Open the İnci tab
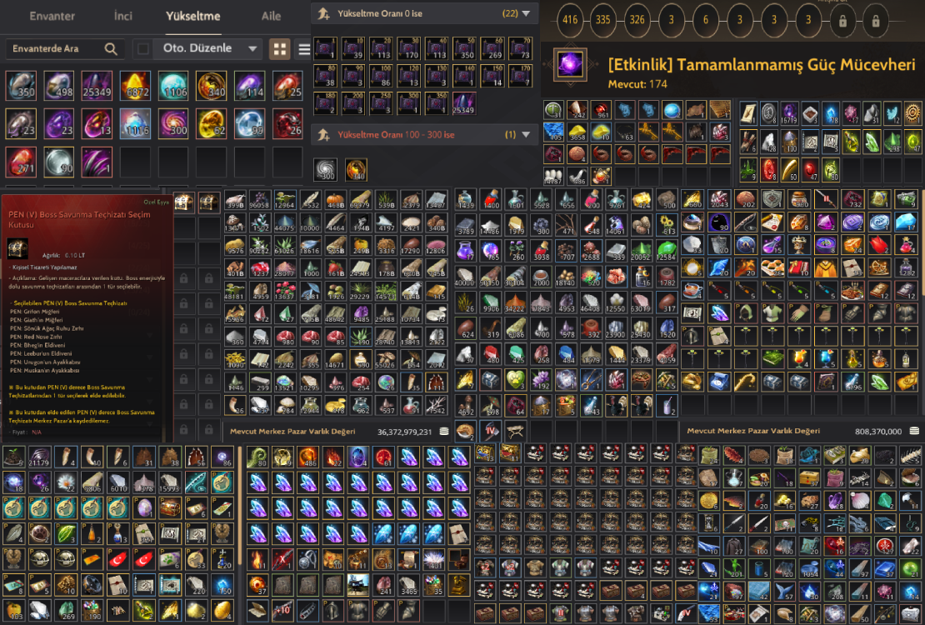 click(x=122, y=16)
